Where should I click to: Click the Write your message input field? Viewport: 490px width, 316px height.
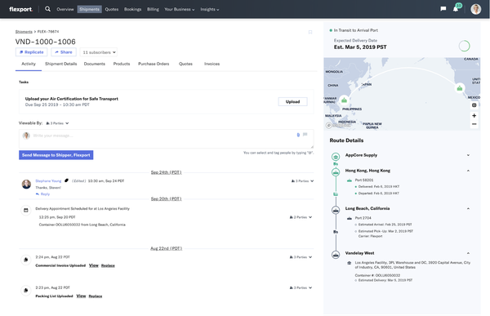coord(167,139)
